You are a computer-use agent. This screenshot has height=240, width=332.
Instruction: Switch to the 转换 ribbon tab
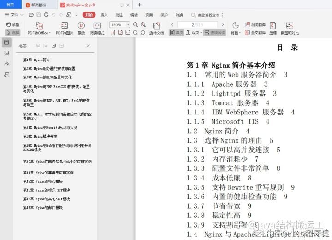click(179, 15)
